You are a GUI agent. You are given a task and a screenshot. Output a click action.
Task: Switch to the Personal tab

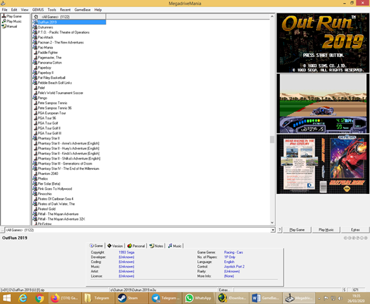[x=136, y=246]
